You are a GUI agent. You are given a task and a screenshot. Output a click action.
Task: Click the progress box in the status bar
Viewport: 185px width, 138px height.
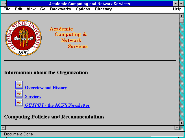[x=167, y=134]
